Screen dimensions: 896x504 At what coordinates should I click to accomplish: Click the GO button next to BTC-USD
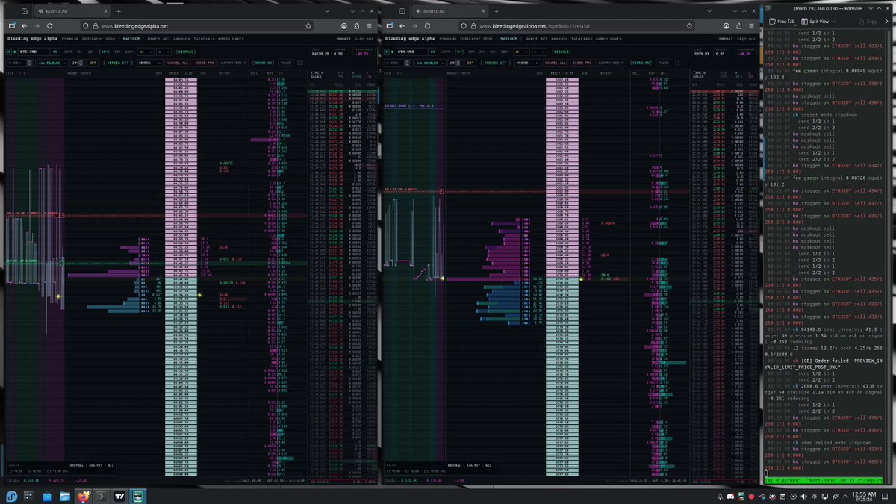tap(55, 52)
